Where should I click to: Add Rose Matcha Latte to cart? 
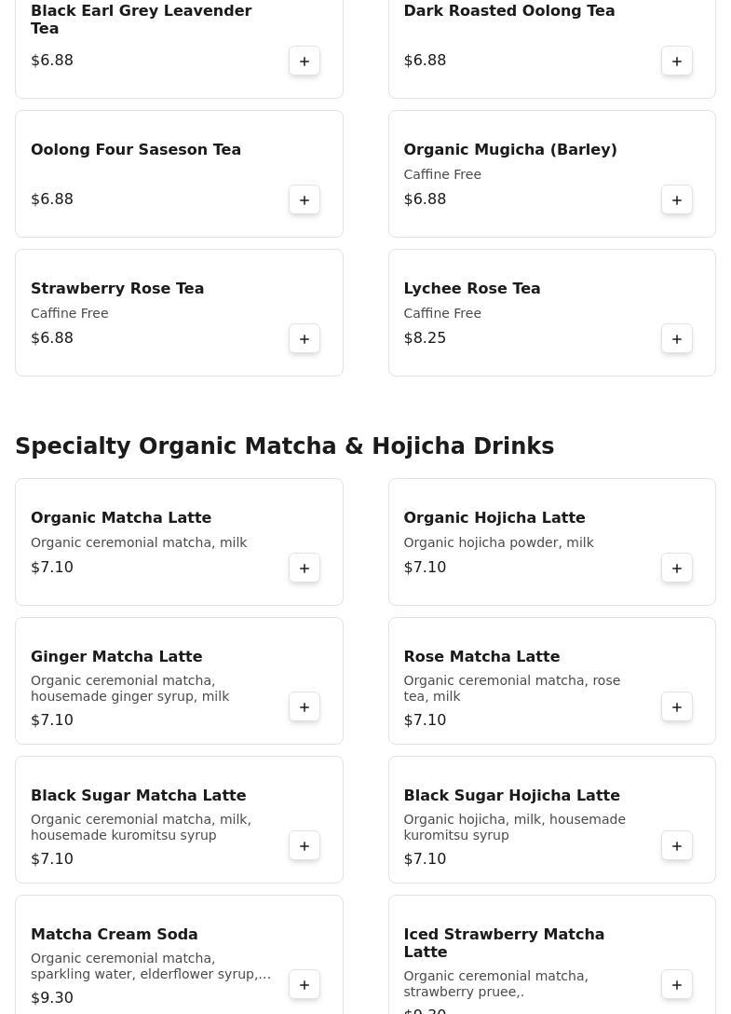click(x=677, y=707)
